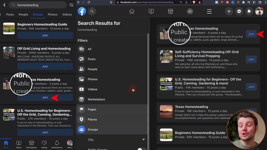Join Beginners Homesteading Guide in mobile list

(45, 35)
